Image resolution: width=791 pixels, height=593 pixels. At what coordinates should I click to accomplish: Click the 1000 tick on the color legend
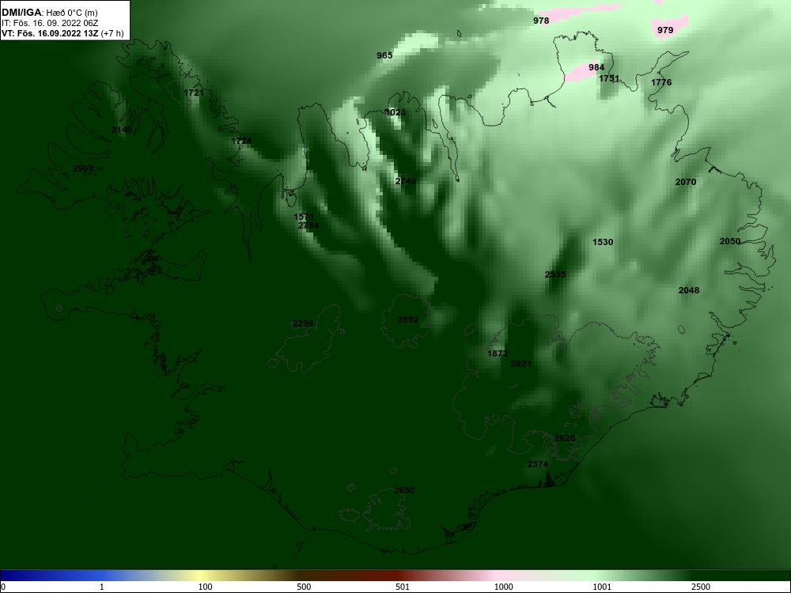503,587
